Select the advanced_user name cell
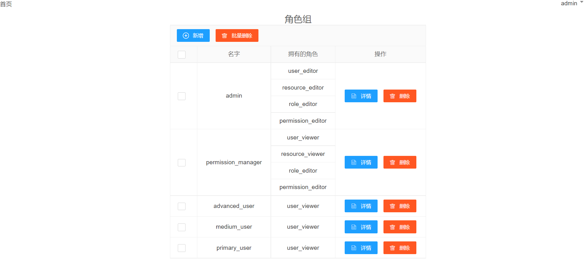 click(x=234, y=206)
